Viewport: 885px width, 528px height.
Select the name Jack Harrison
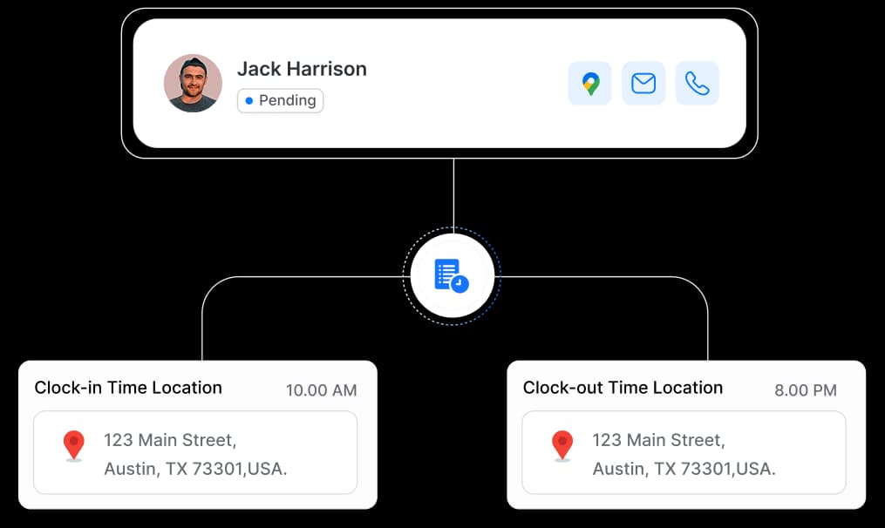(x=302, y=69)
